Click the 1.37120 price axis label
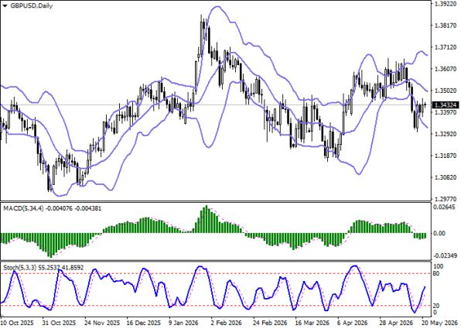Viewport: 461px width, 329px height. [446, 47]
